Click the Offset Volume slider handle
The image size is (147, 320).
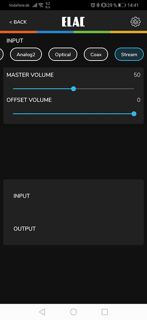point(134,114)
